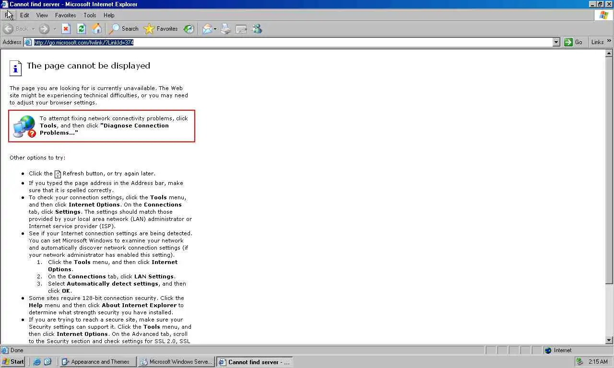Restore the Internet Explorer window size
This screenshot has height=368, width=614.
coord(600,4)
